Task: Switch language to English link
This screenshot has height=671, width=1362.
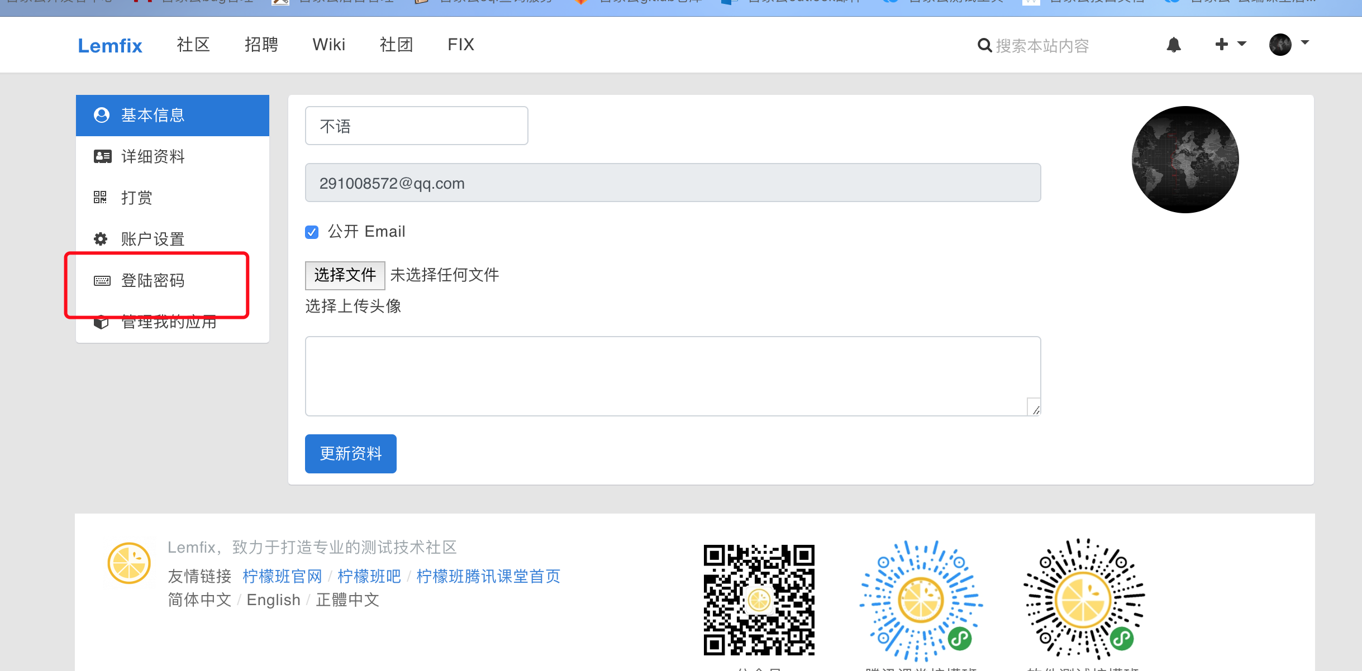Action: (x=273, y=600)
